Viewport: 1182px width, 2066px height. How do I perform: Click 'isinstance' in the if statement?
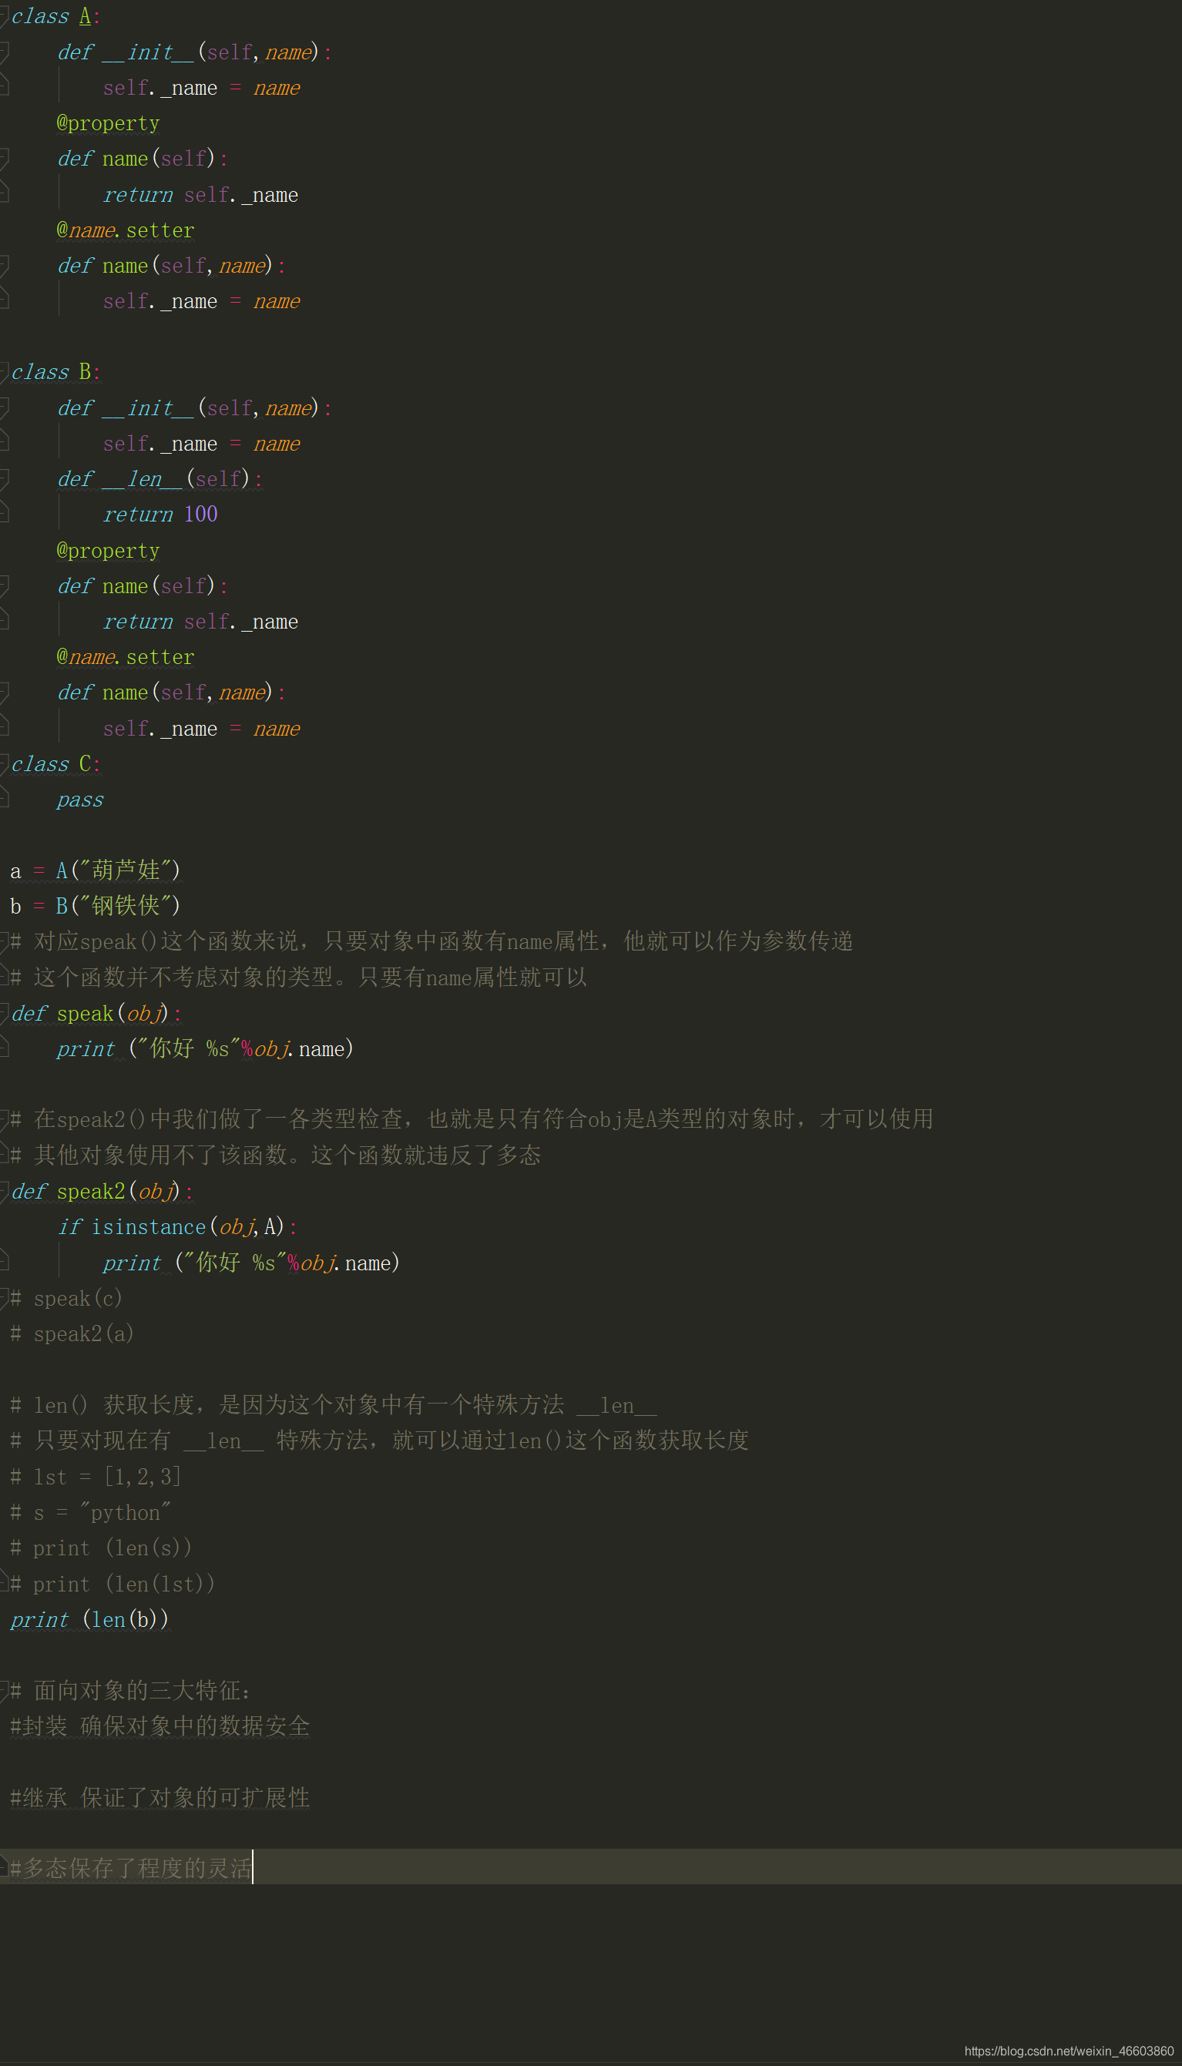149,1227
